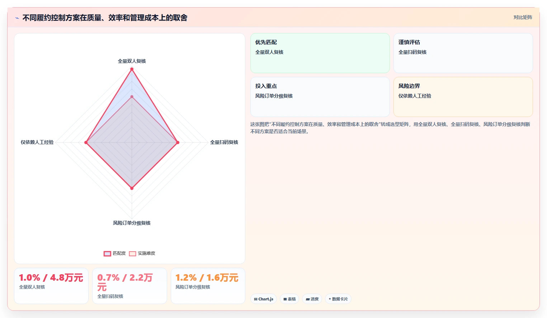Click 全量双人复核 text in 优先匹配 card

pyautogui.click(x=269, y=52)
